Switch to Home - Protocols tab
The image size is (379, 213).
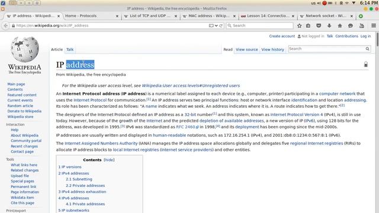coord(92,16)
